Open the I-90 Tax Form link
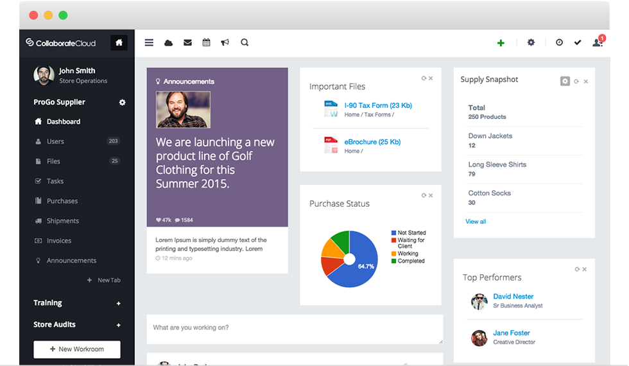The width and height of the screenshot is (629, 366). [378, 105]
